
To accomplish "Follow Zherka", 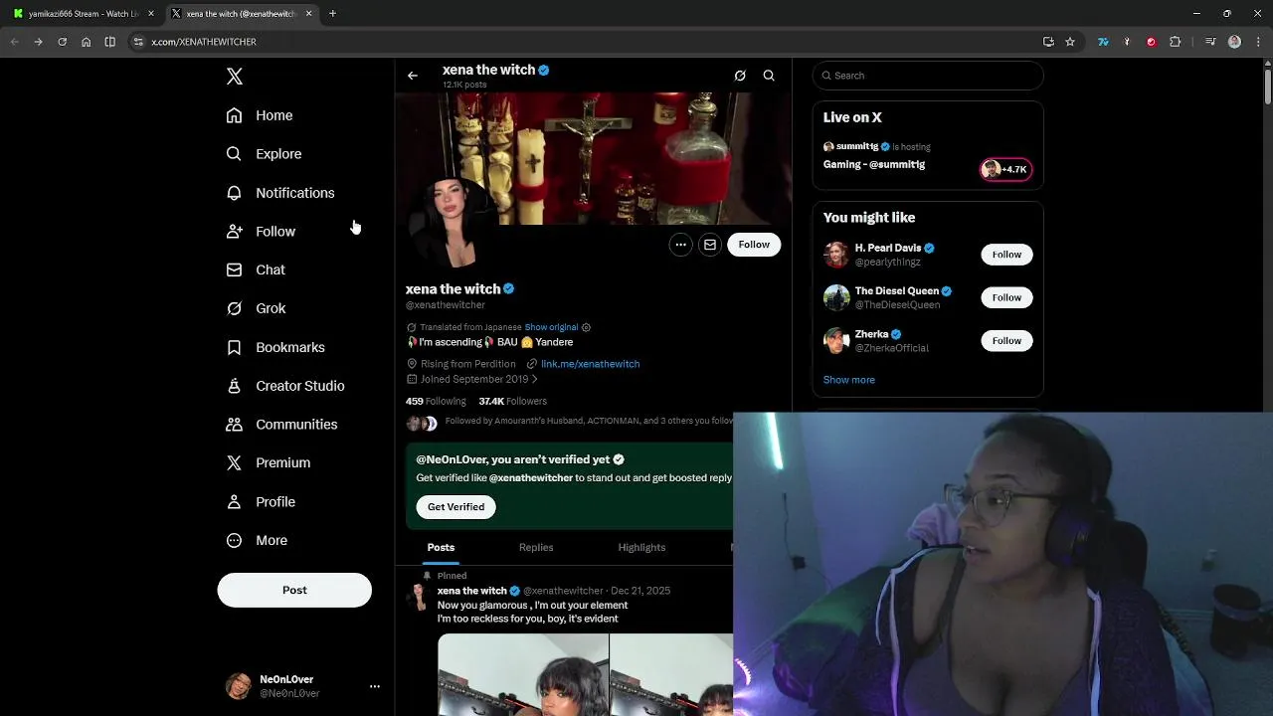I will (1006, 341).
